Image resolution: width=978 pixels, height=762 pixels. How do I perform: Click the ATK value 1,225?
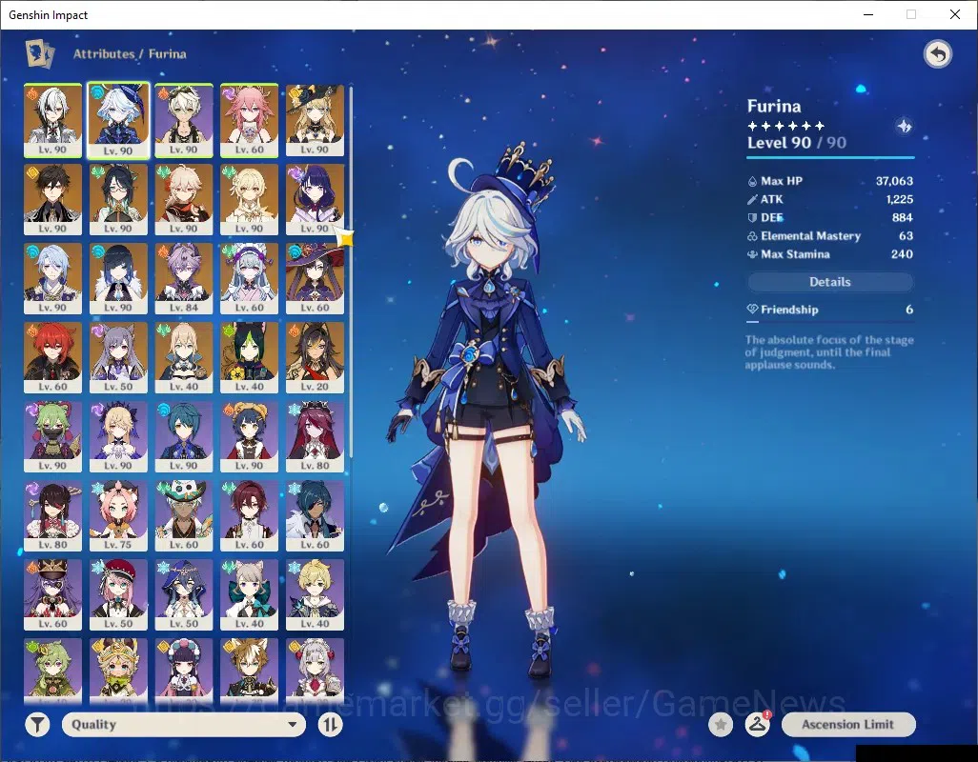click(900, 199)
